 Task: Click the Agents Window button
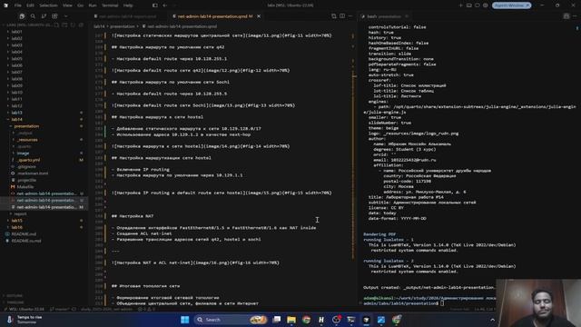[x=512, y=5]
